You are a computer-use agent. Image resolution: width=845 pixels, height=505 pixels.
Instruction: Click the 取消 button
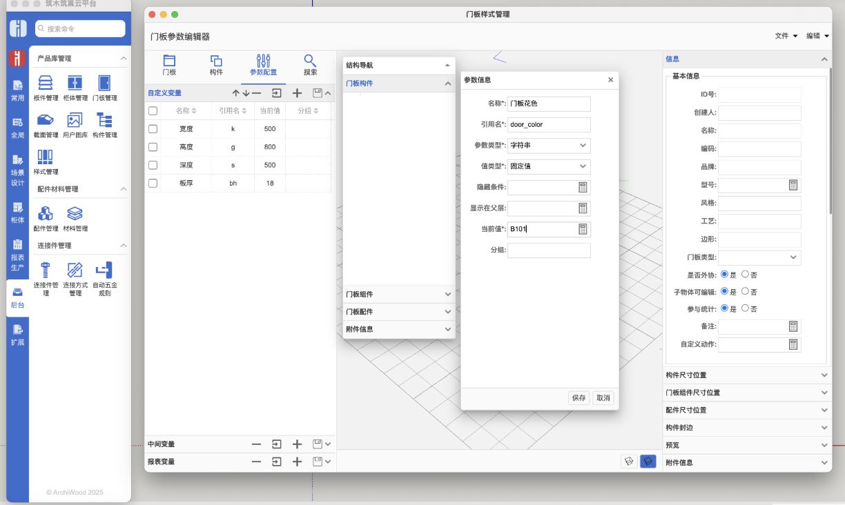pyautogui.click(x=603, y=398)
